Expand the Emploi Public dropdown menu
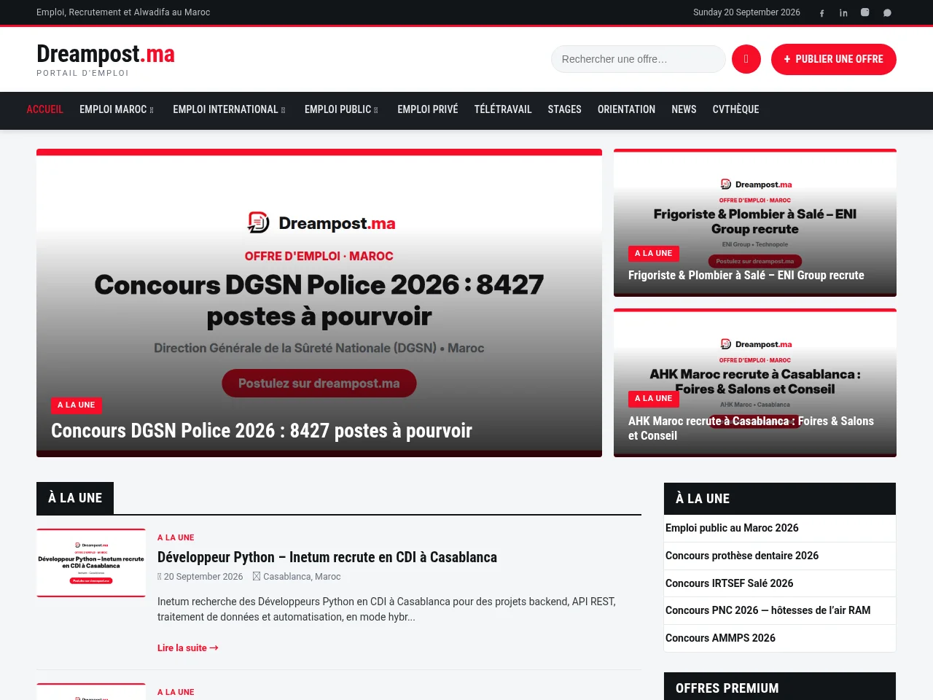933x700 pixels. pyautogui.click(x=341, y=109)
